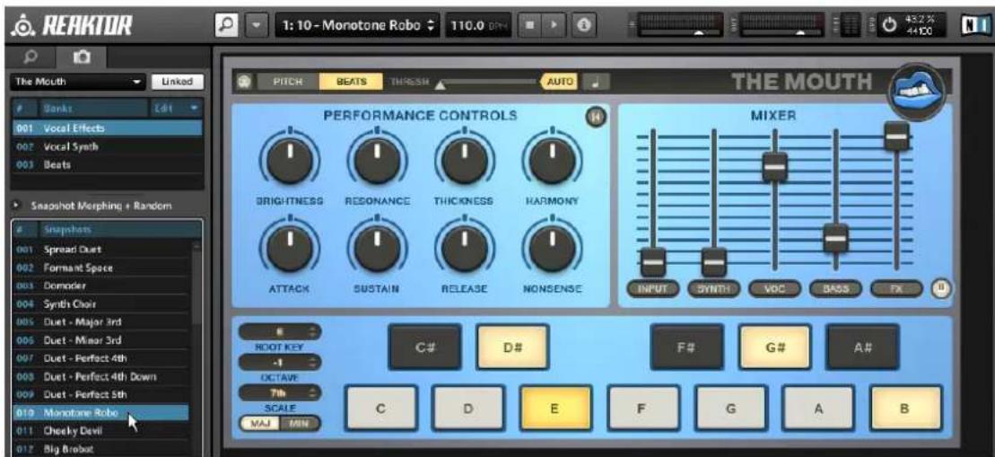Image resolution: width=995 pixels, height=457 pixels.
Task: Select the '001 Vocal Effects' bank
Action: coord(107,128)
